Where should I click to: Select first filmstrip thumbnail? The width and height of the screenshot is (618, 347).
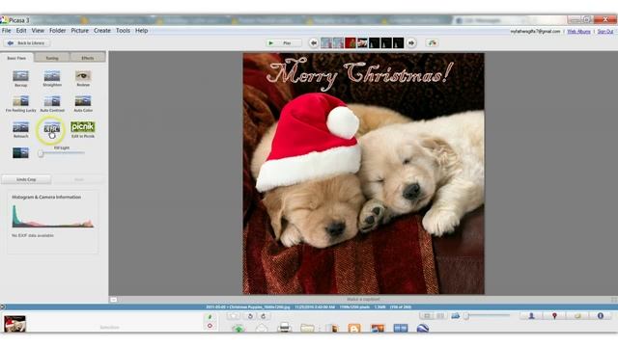326,42
